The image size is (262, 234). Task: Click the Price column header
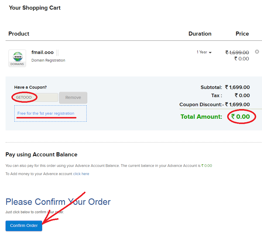click(x=242, y=34)
